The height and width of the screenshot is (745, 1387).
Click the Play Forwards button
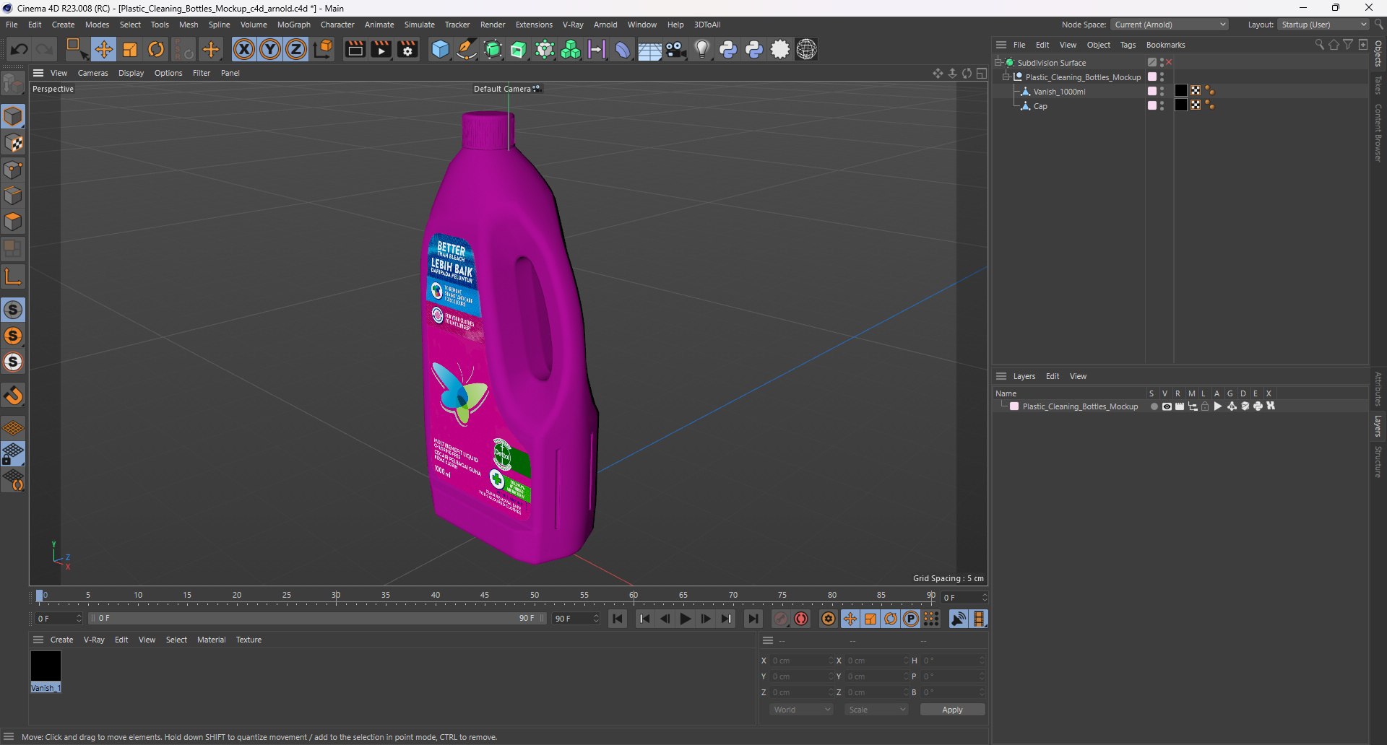pyautogui.click(x=685, y=619)
